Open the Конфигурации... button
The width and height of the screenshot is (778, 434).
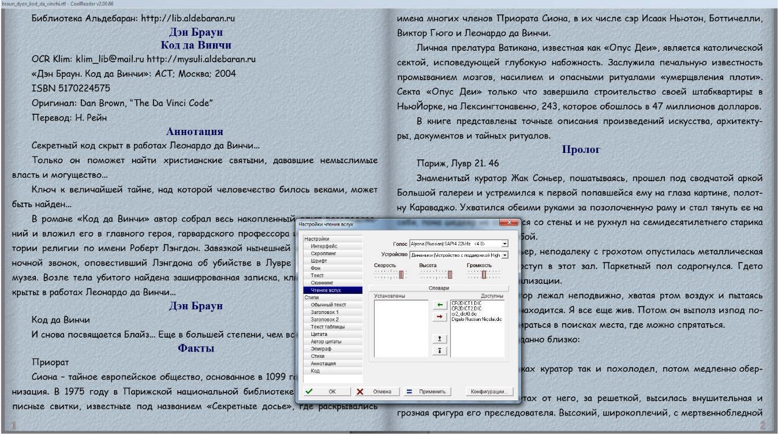tap(489, 391)
